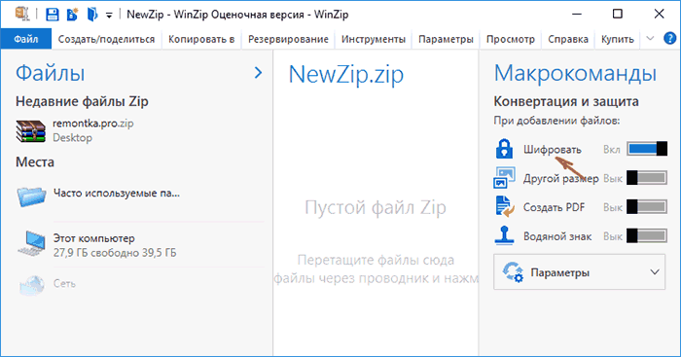Click the Другой размер image resize icon

click(x=504, y=178)
